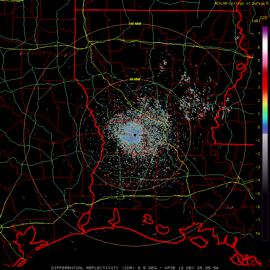Click the color bar's 'TH' label

tap(258, 234)
